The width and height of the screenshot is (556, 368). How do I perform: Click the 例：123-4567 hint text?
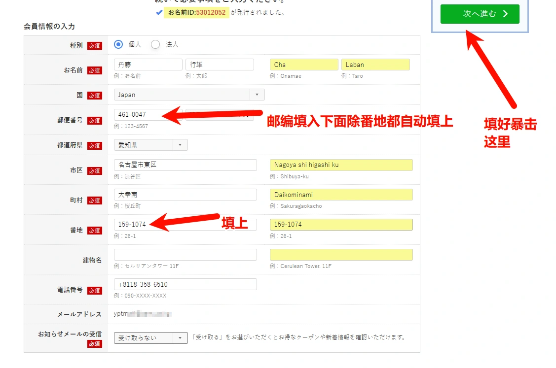[x=131, y=126]
